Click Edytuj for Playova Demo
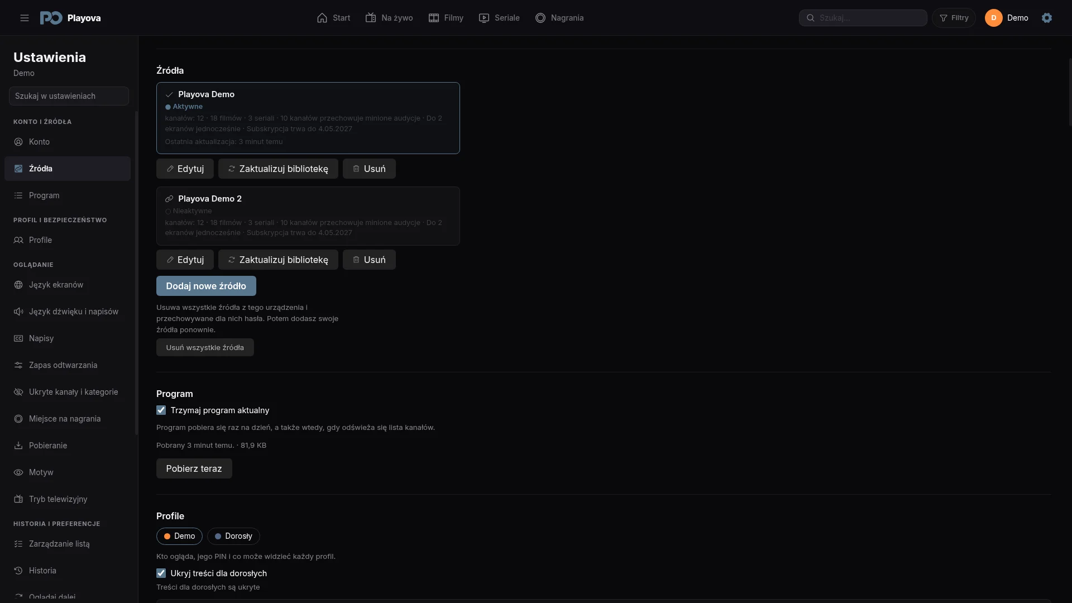 pyautogui.click(x=185, y=169)
